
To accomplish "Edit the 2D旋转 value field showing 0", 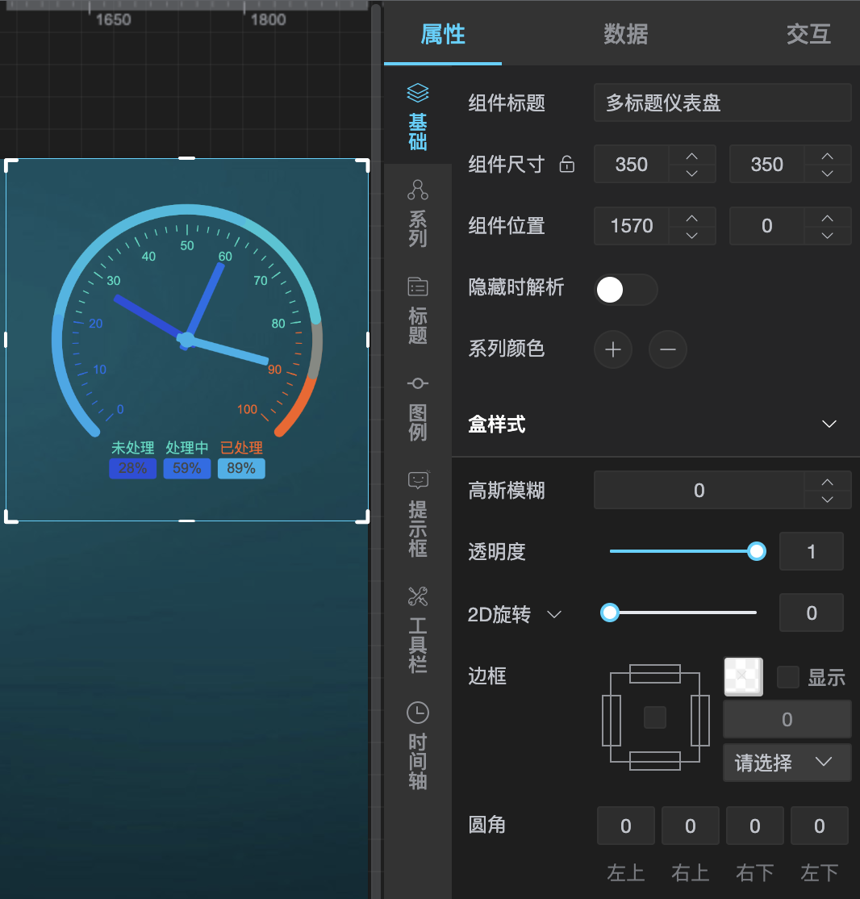I will pyautogui.click(x=812, y=613).
